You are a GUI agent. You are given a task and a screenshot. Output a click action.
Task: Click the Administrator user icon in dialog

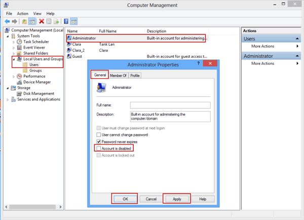pyautogui.click(x=101, y=88)
